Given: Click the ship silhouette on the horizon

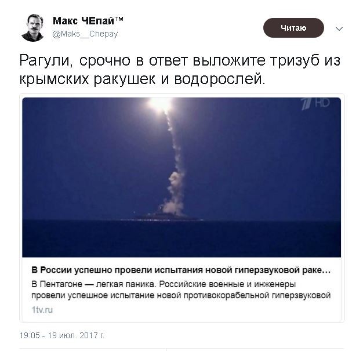Looking at the screenshot, I should tap(162, 218).
